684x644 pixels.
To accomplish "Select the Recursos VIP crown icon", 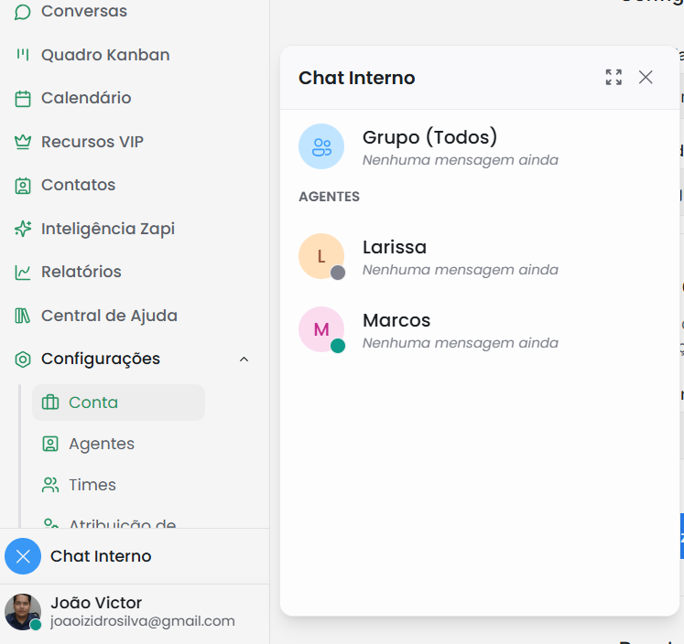I will [x=23, y=142].
